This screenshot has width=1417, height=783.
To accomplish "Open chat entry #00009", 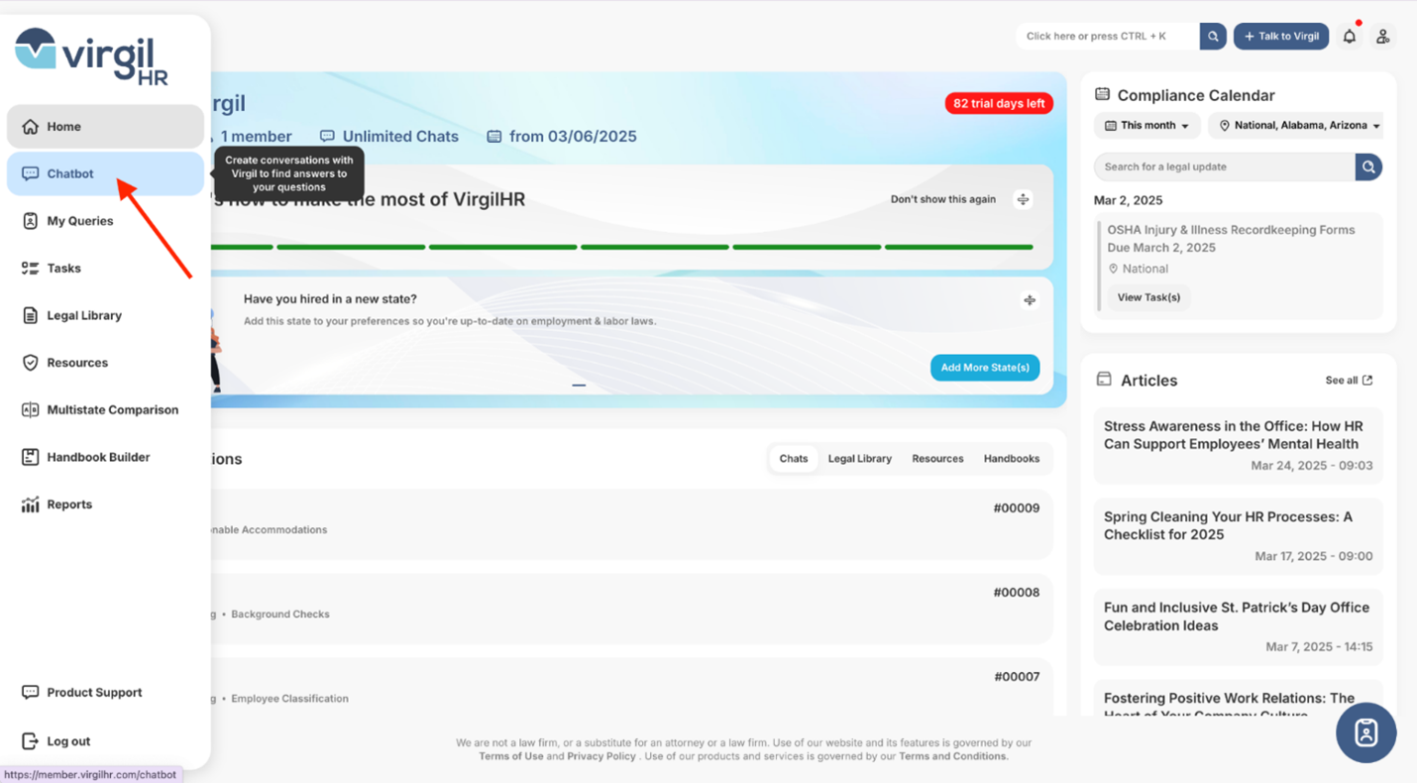I will click(x=632, y=523).
